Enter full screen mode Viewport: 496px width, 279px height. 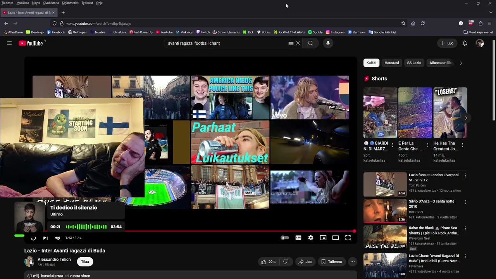348,238
